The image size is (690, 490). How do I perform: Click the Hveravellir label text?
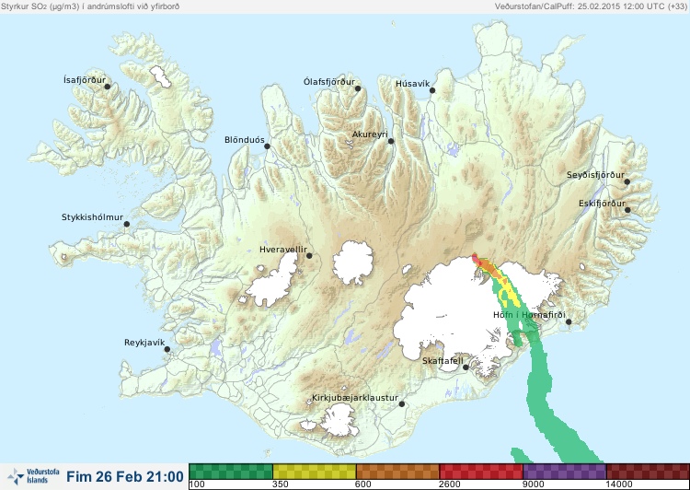(x=283, y=250)
